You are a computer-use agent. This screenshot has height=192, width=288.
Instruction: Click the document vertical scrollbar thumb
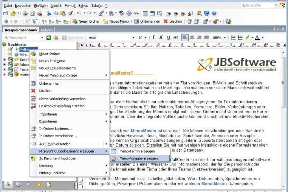point(283,82)
